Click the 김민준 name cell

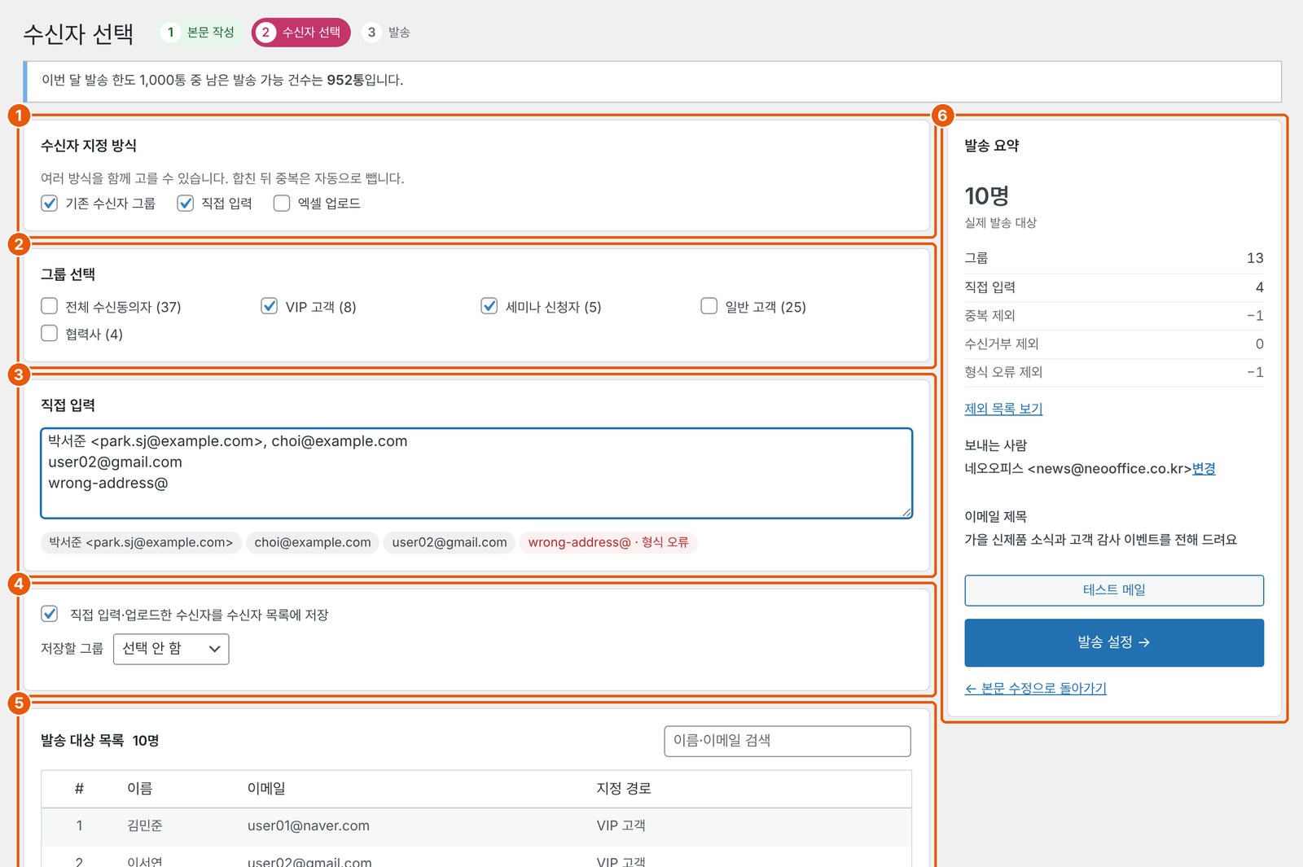click(x=145, y=825)
